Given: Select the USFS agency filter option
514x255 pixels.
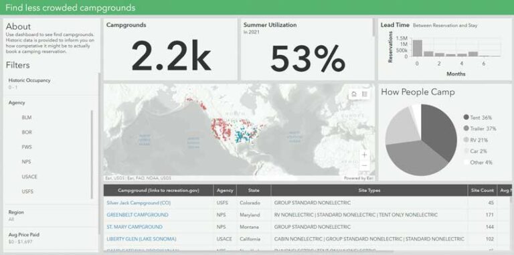Looking at the screenshot, I should point(27,191).
